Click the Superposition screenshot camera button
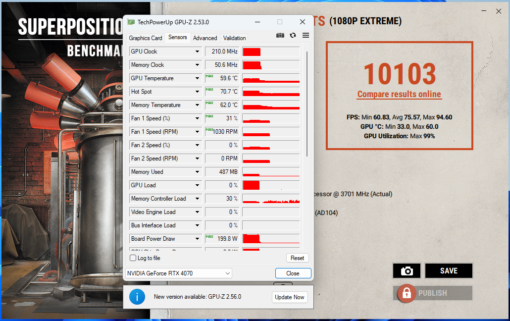510x321 pixels. (407, 271)
